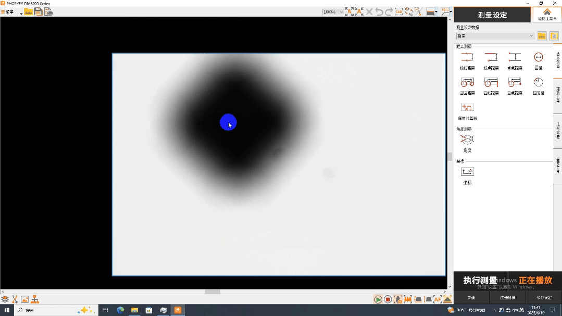Screen dimensions: 562x316
Task: Click the data folder icon beside the dropdown
Action: pos(542,36)
